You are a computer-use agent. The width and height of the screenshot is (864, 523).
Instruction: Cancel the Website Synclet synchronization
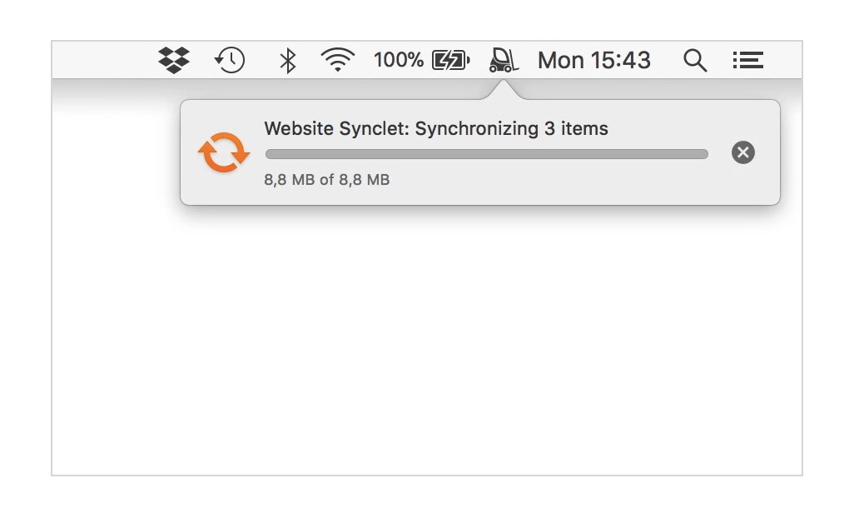pos(742,152)
